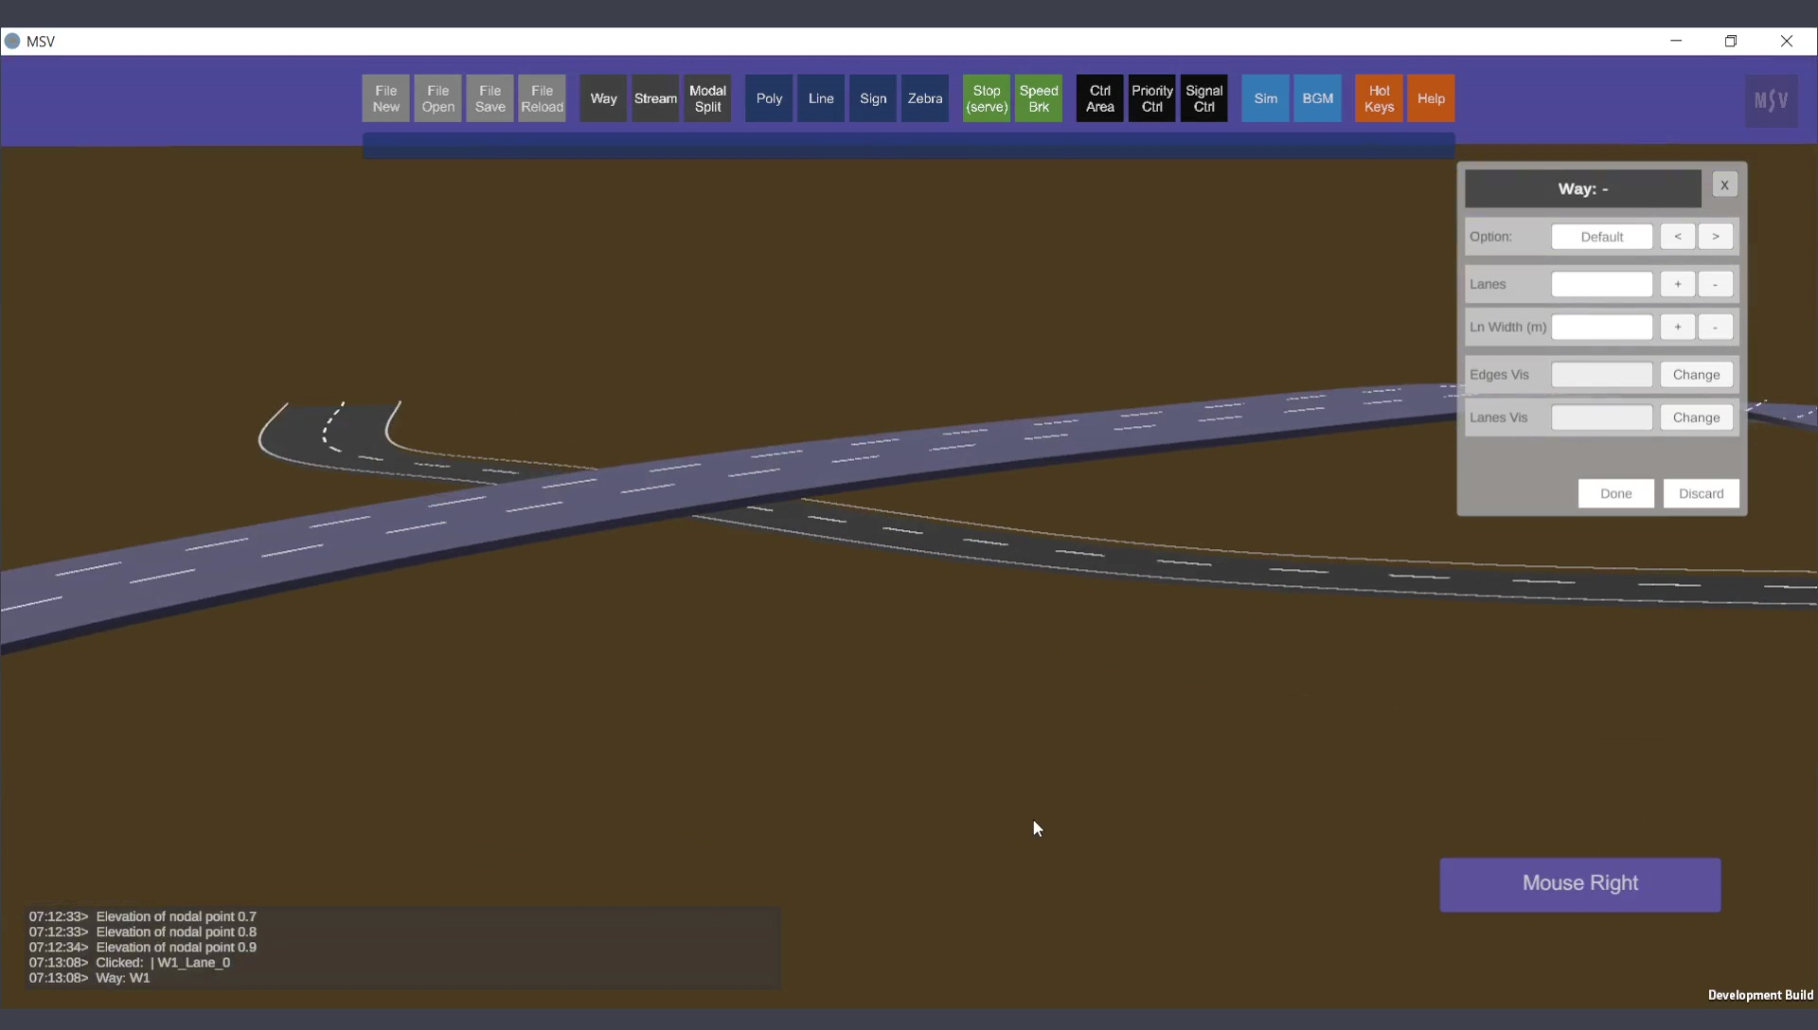Viewport: 1818px width, 1030px height.
Task: Open the Priority Ctrl tool
Action: point(1151,98)
